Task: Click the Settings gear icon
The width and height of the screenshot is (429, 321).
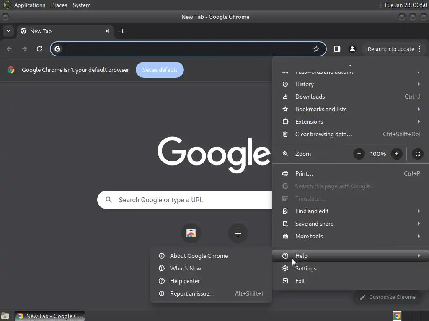Action: tap(285, 269)
